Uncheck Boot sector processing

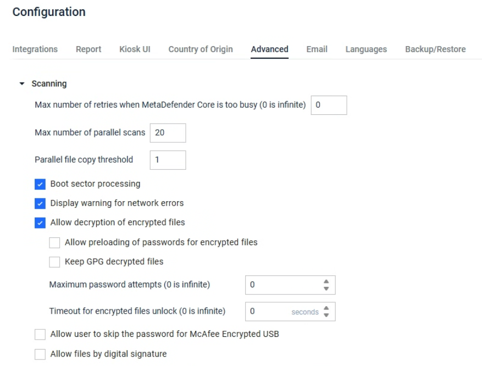(40, 184)
